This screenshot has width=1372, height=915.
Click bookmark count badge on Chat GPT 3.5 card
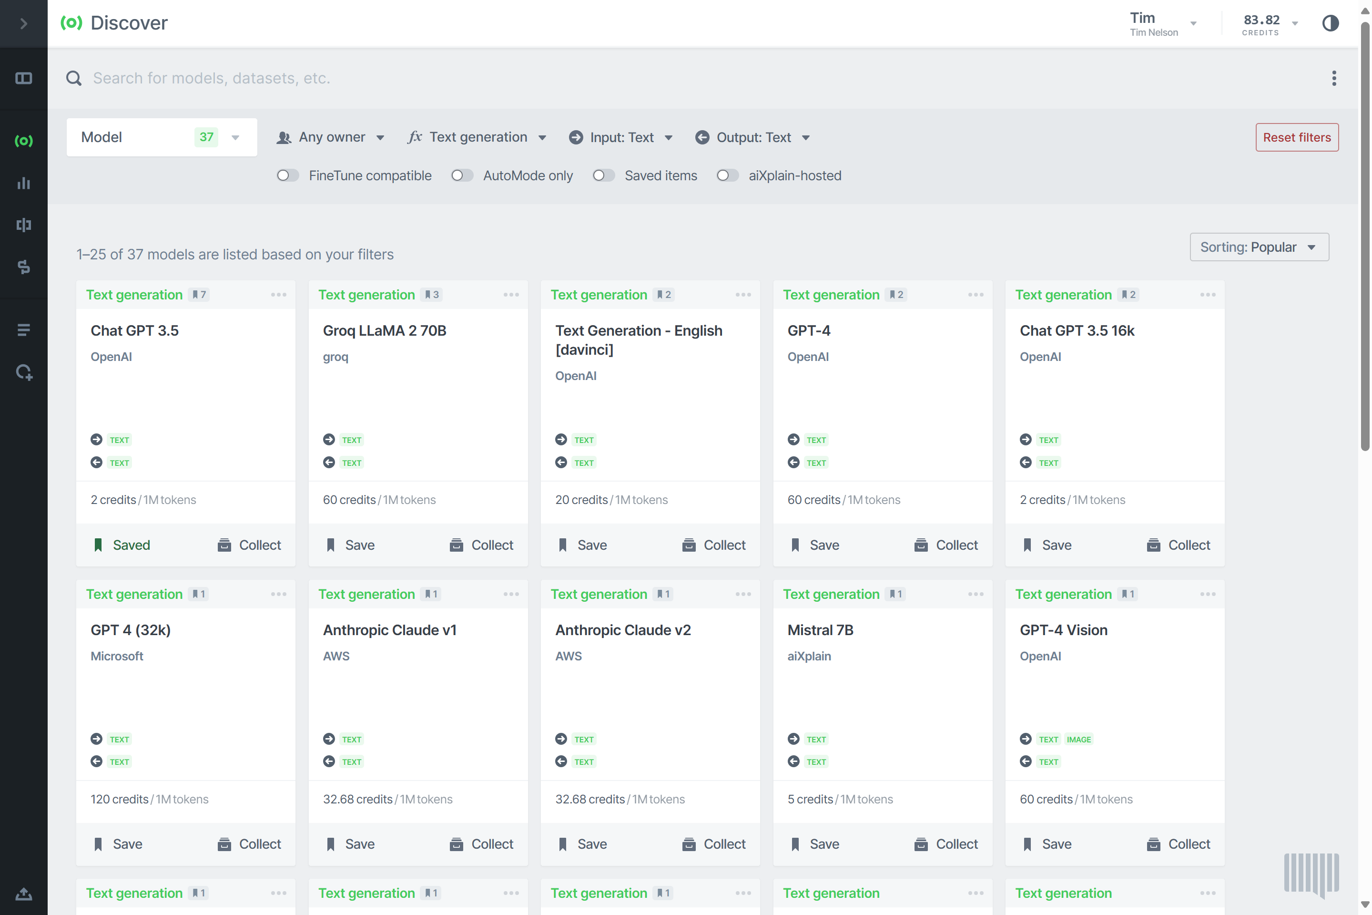pyautogui.click(x=199, y=295)
